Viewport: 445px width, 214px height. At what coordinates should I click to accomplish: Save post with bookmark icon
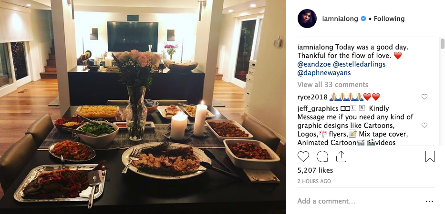click(430, 156)
